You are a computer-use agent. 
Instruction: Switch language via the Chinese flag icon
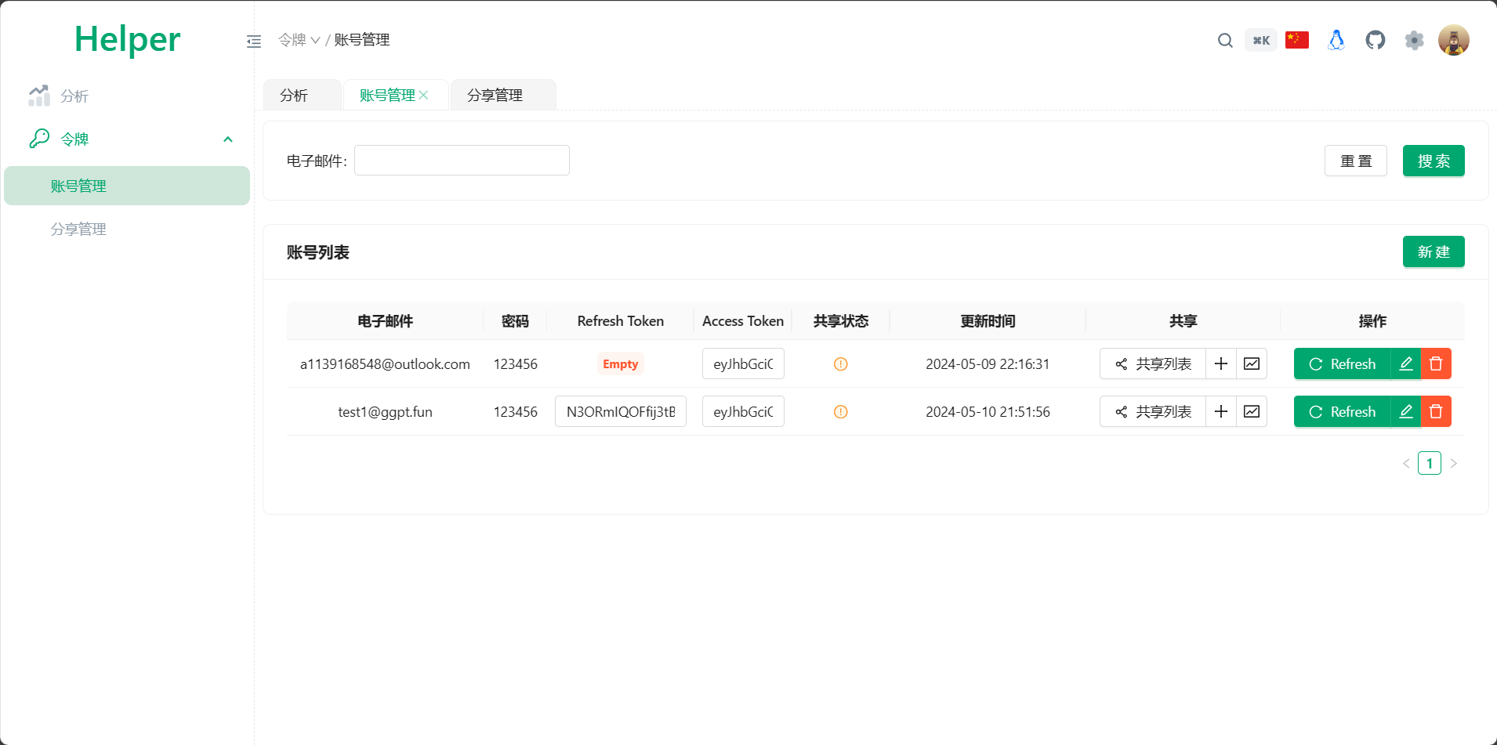click(x=1296, y=40)
